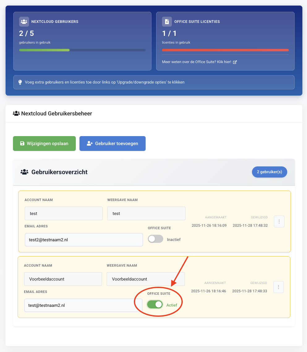Screen dimensions: 307x352
Task: Disable Office Suite for Voorbeeldaccount
Action: [x=155, y=304]
